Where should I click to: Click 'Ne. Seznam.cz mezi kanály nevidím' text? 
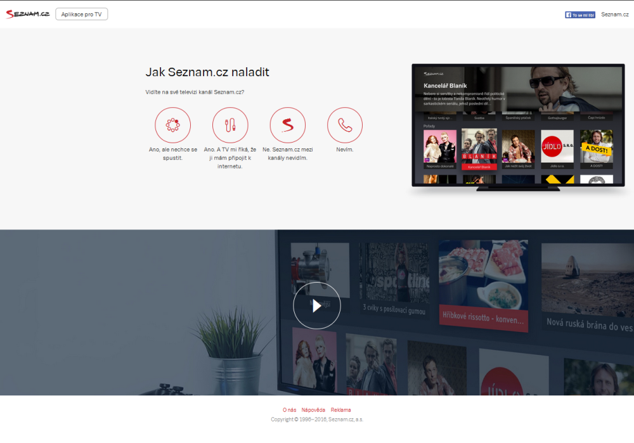[x=287, y=153]
